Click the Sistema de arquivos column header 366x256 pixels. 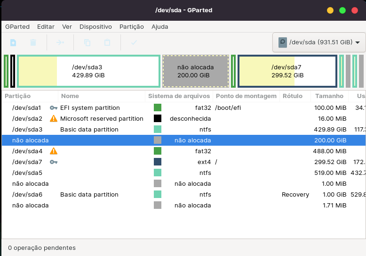[x=179, y=96]
